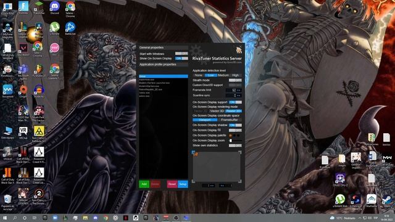The image size is (395, 222).
Task: Toggle Start with Windows switch
Action: 181,54
